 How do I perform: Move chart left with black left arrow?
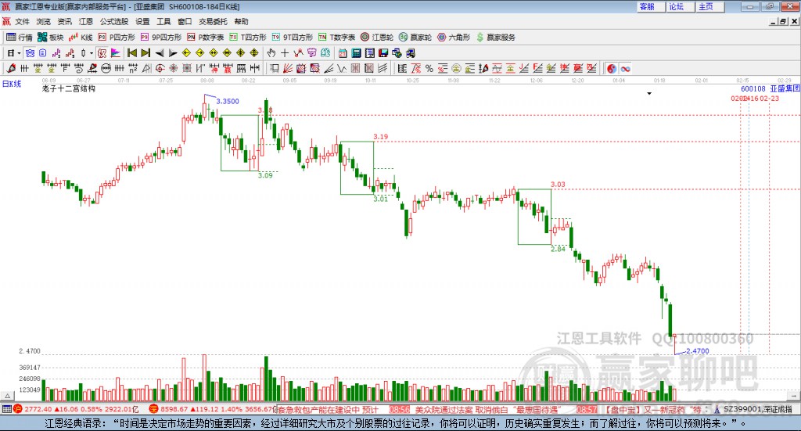click(x=160, y=53)
